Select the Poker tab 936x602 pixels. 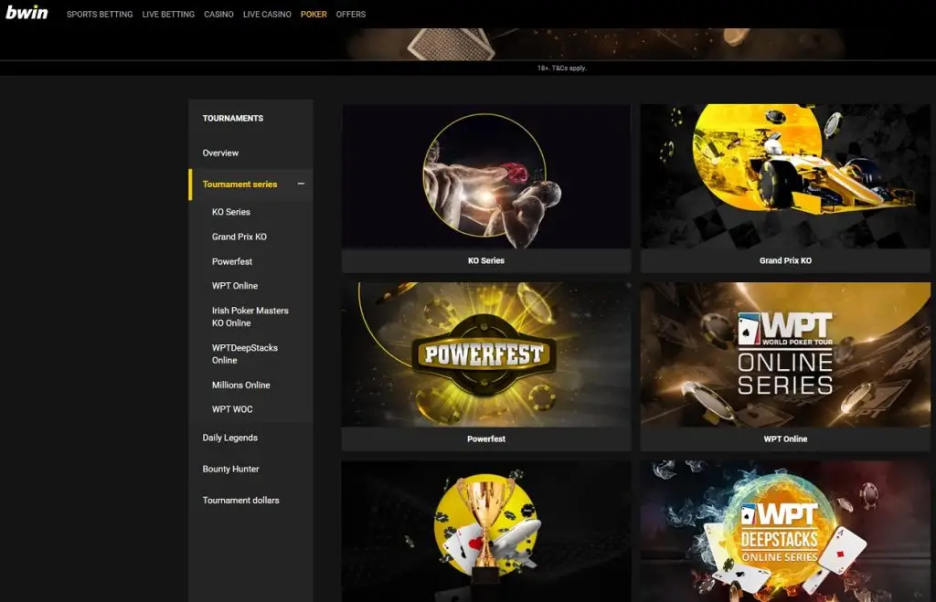coord(314,15)
